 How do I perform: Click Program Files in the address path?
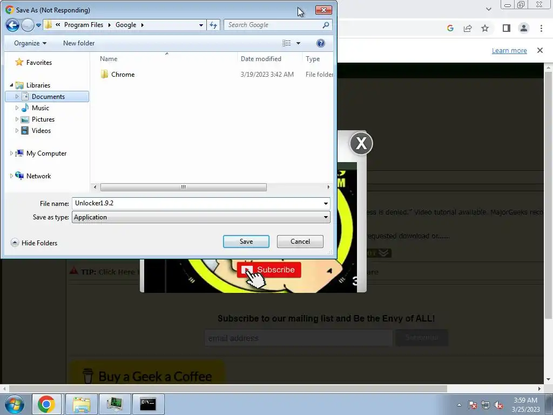click(84, 25)
